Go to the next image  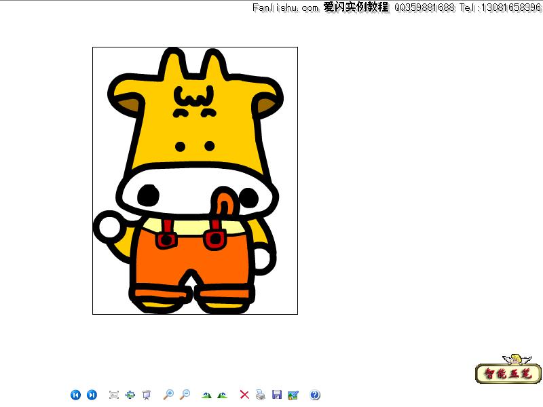coord(92,395)
